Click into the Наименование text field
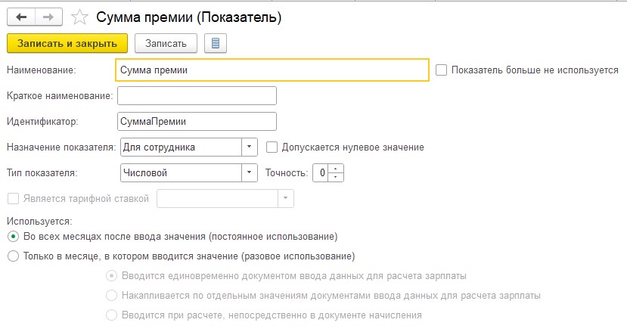The height and width of the screenshot is (332, 627). pyautogui.click(x=272, y=70)
